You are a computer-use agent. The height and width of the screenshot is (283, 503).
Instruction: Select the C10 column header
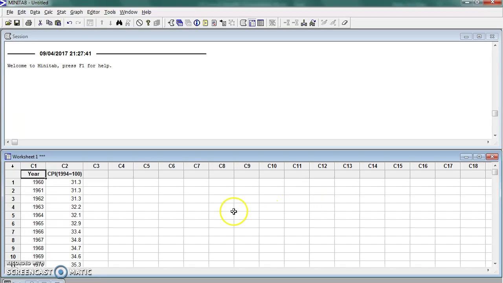pyautogui.click(x=272, y=166)
